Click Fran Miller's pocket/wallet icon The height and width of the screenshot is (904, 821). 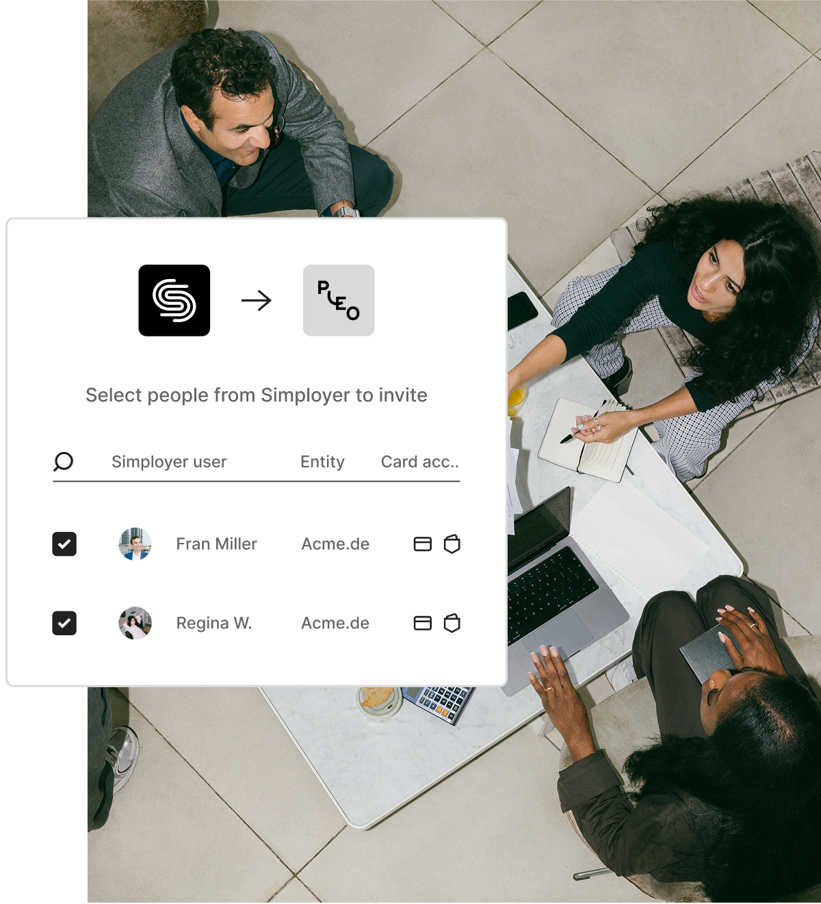pos(452,544)
